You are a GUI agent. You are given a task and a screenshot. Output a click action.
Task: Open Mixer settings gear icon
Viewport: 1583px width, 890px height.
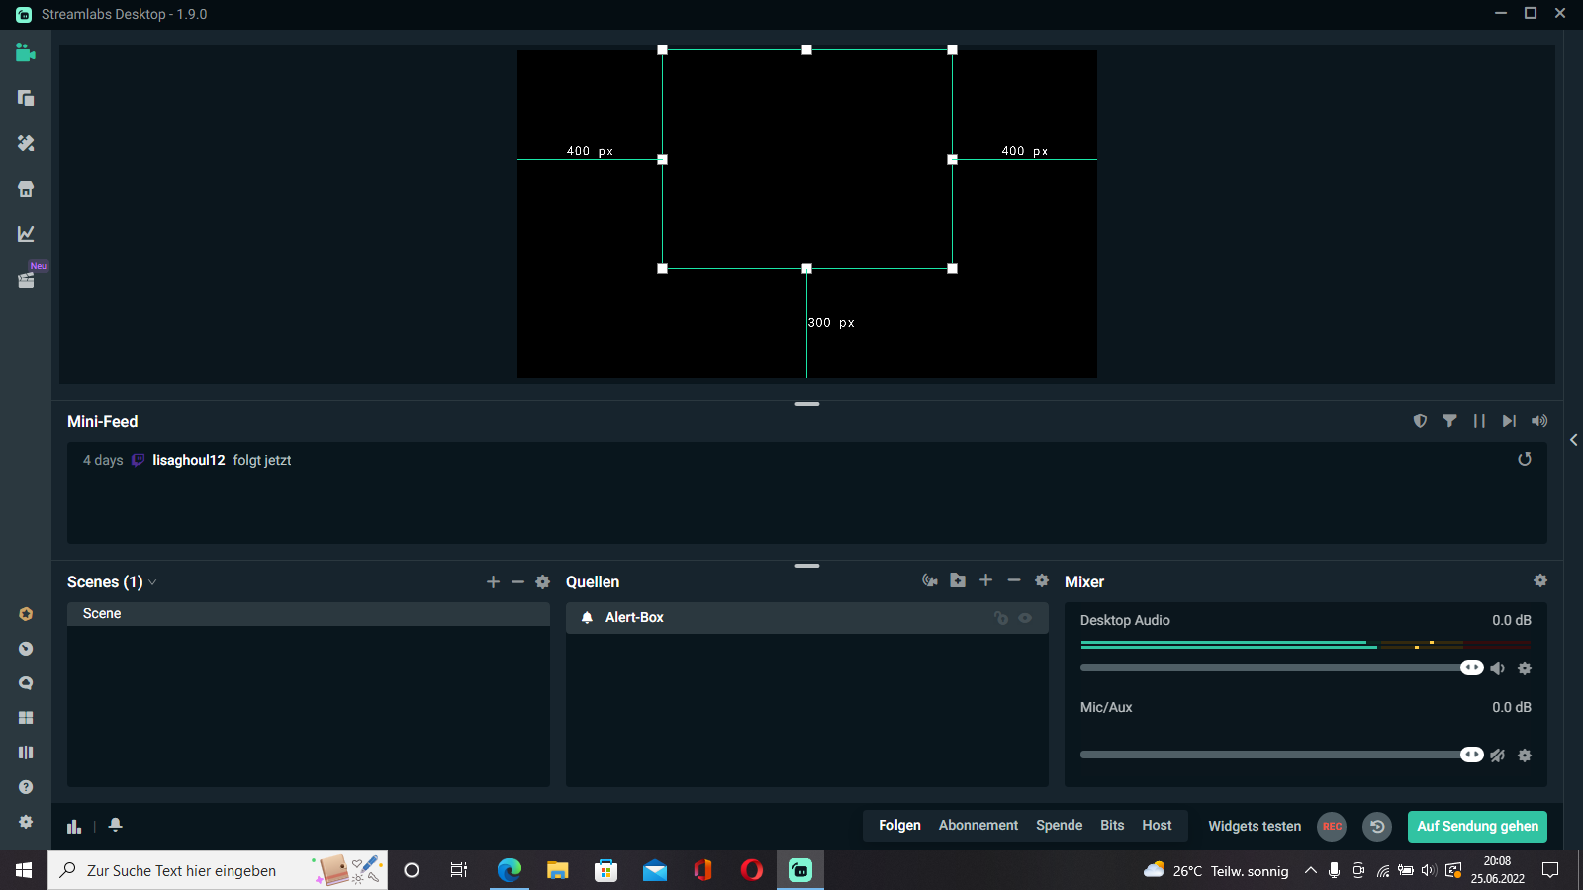click(x=1539, y=580)
